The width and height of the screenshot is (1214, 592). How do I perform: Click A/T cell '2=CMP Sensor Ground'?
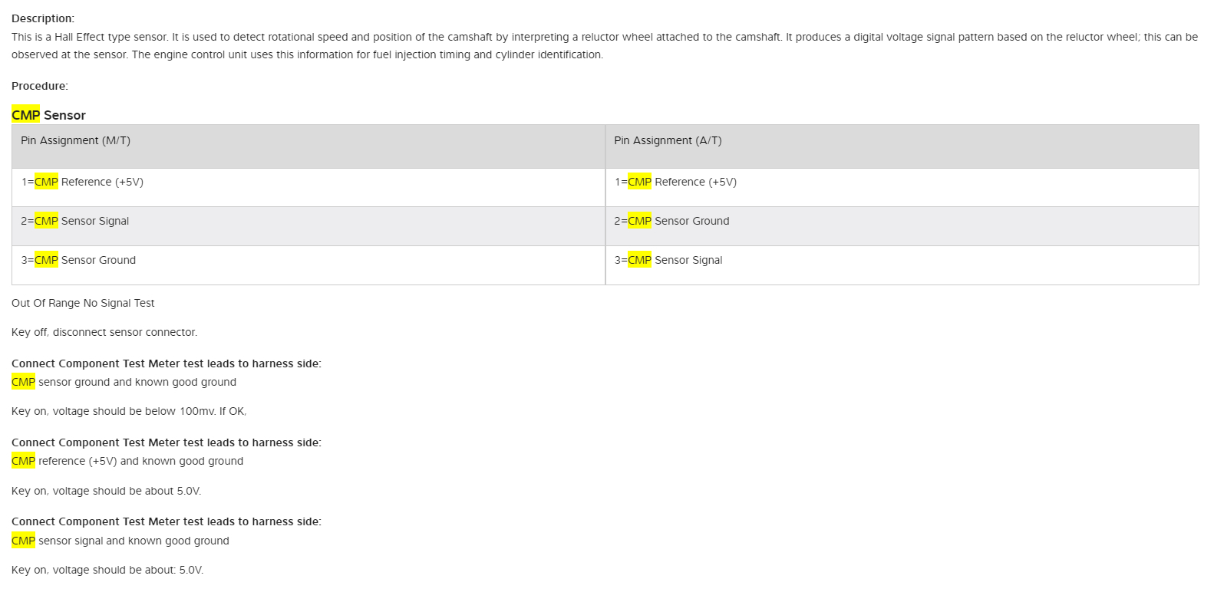pyautogui.click(x=671, y=222)
